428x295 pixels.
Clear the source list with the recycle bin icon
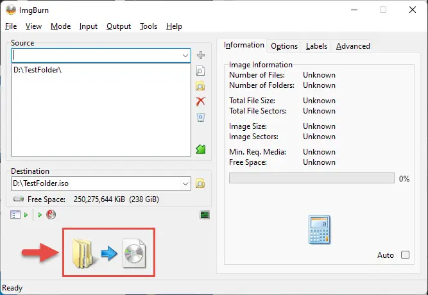201,117
